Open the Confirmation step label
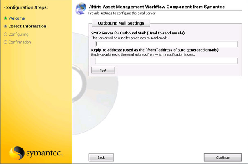The height and width of the screenshot is (164, 248). tap(20, 42)
